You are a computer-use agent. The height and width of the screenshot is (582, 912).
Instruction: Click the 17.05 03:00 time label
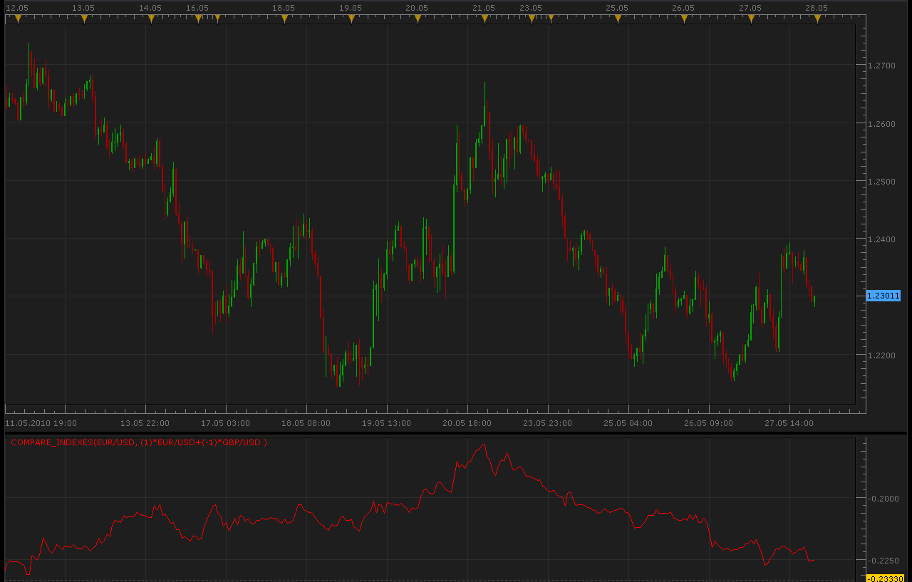tap(225, 423)
